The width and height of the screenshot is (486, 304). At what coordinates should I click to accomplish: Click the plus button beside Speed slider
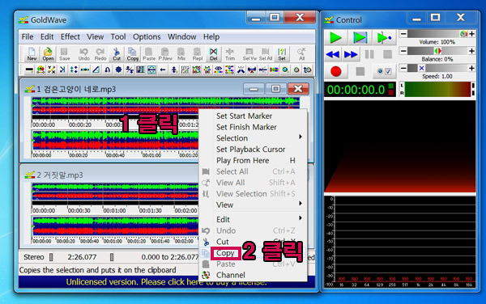[471, 68]
